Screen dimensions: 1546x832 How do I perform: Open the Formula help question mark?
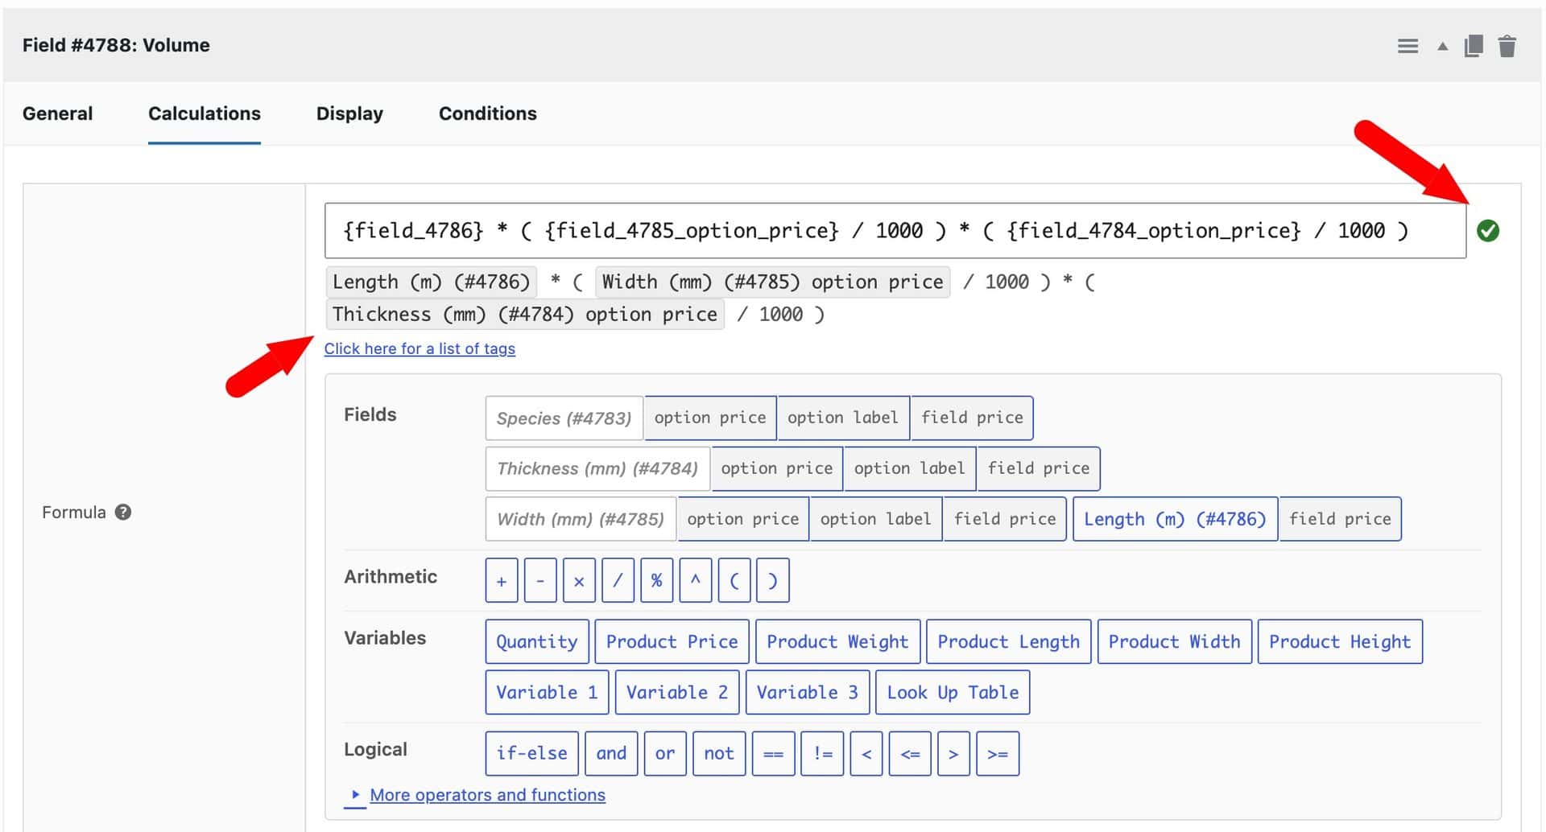tap(123, 512)
